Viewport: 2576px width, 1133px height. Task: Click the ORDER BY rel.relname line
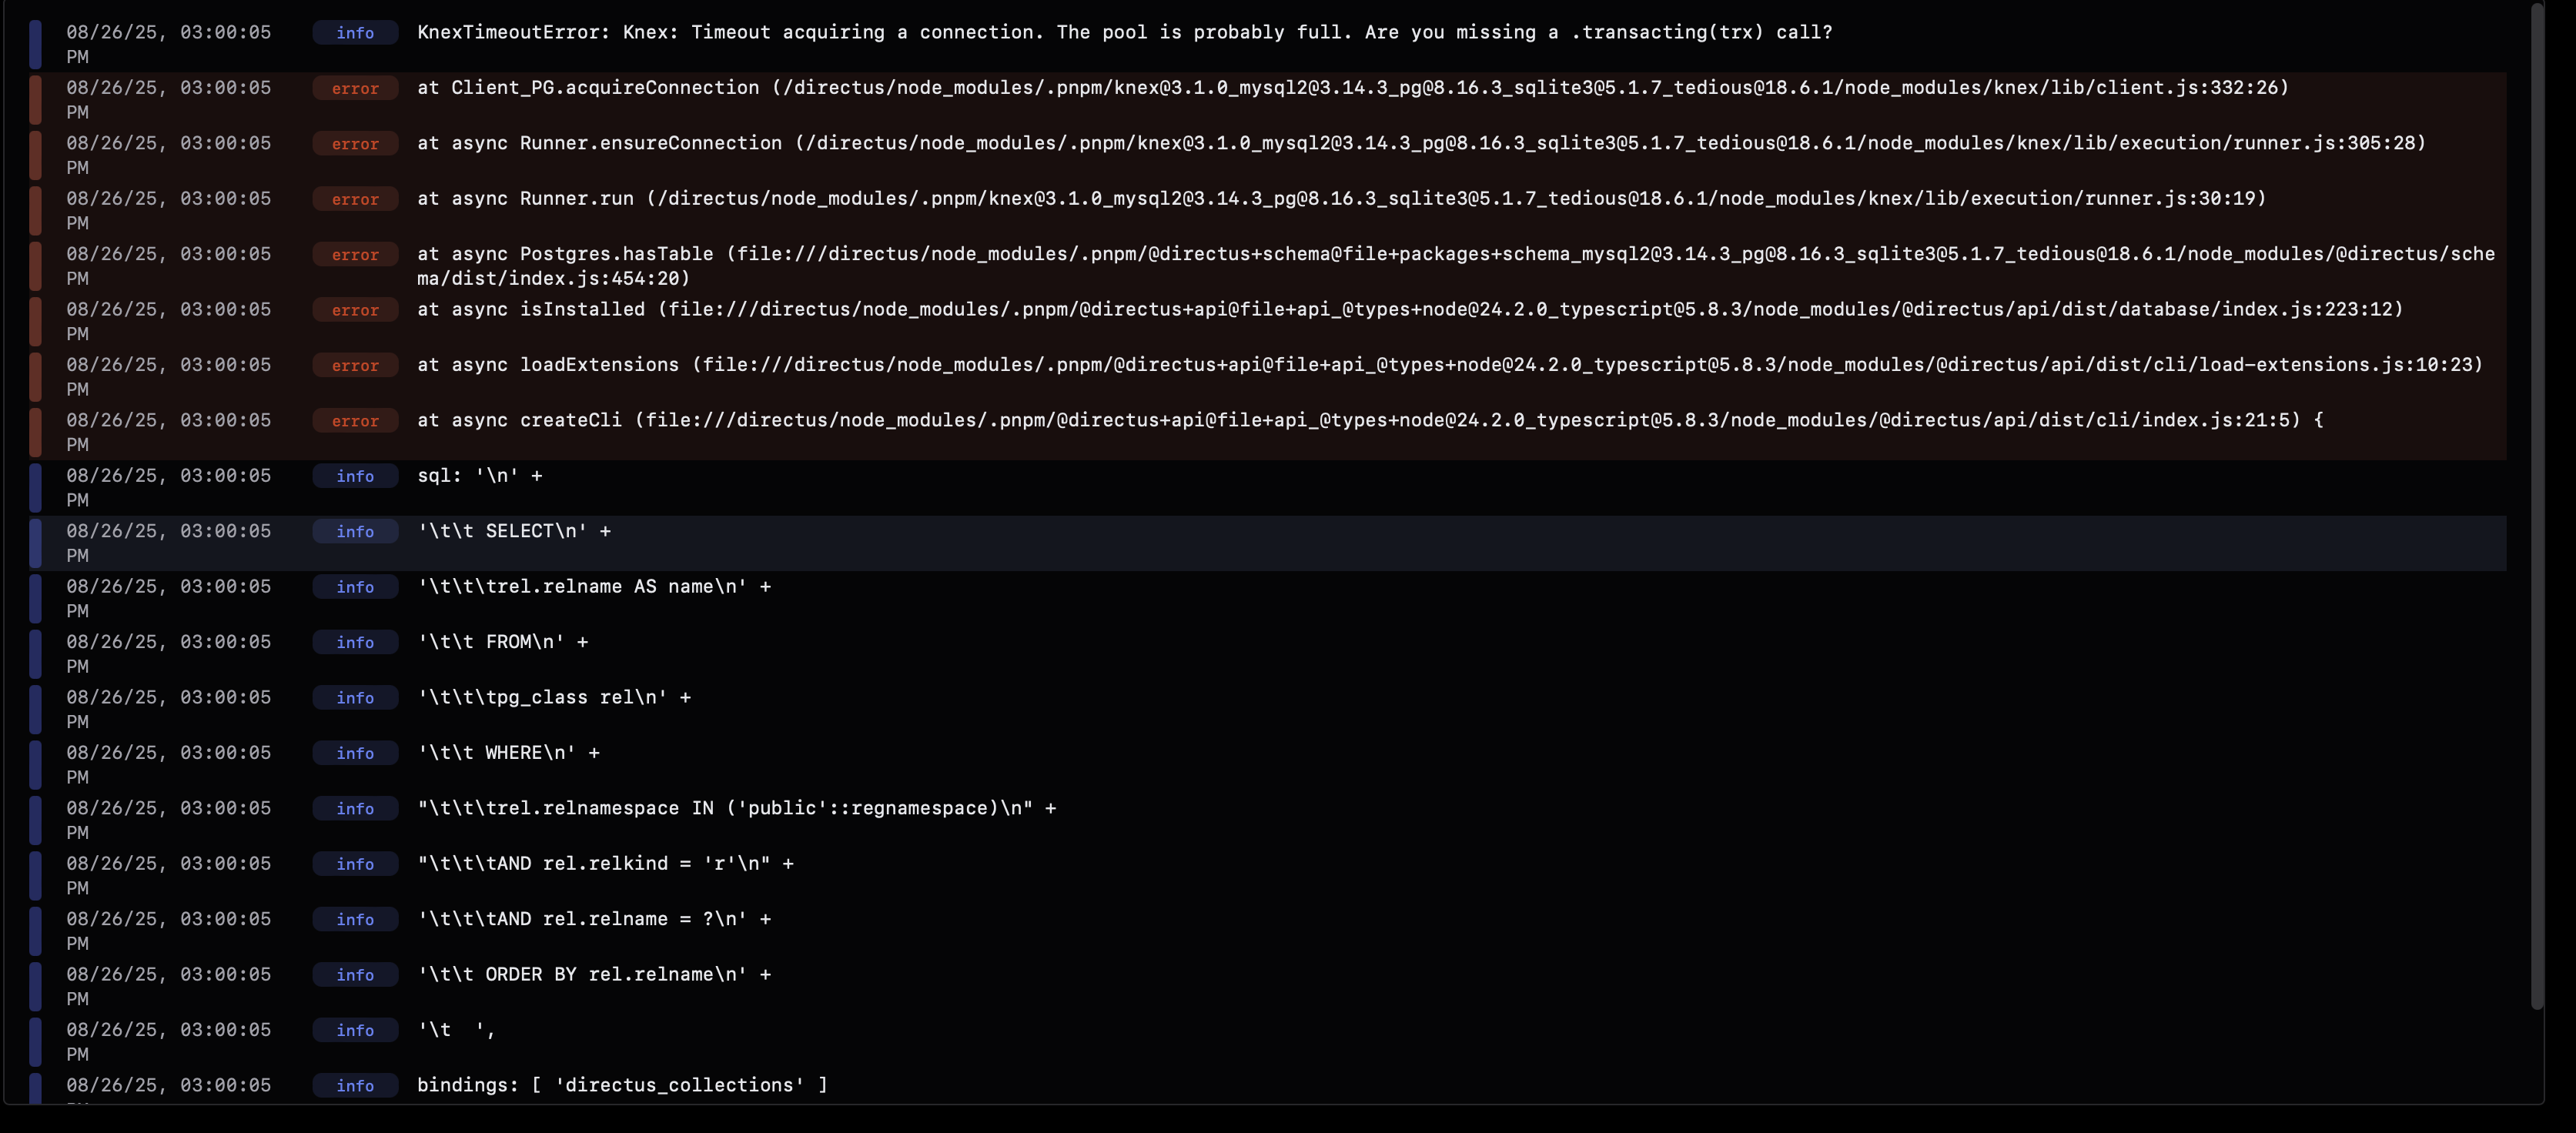[594, 974]
